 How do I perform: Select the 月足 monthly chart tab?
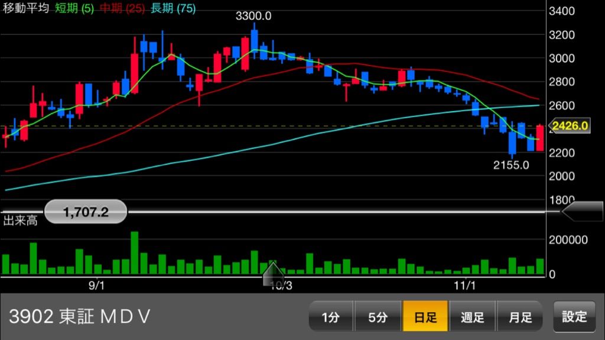[x=520, y=316]
